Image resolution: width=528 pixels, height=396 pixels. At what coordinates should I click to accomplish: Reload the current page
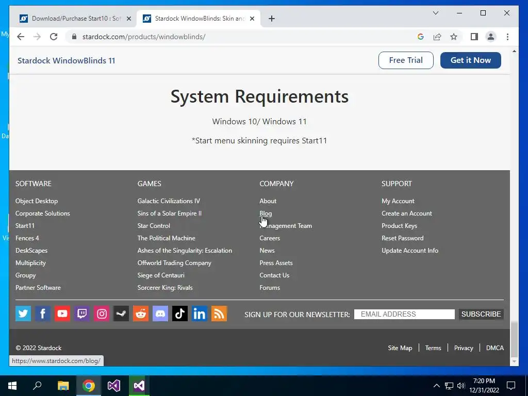point(54,37)
